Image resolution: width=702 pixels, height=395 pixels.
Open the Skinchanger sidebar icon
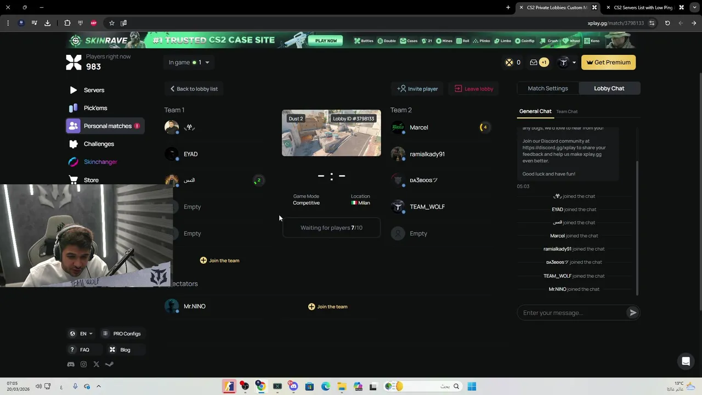click(73, 162)
